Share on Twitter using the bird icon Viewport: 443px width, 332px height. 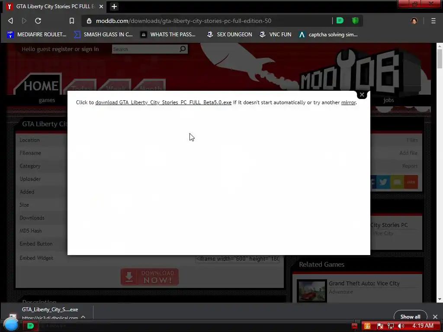tap(383, 182)
